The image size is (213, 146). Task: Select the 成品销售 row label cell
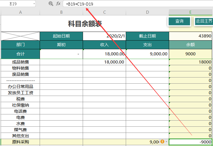[20, 62]
